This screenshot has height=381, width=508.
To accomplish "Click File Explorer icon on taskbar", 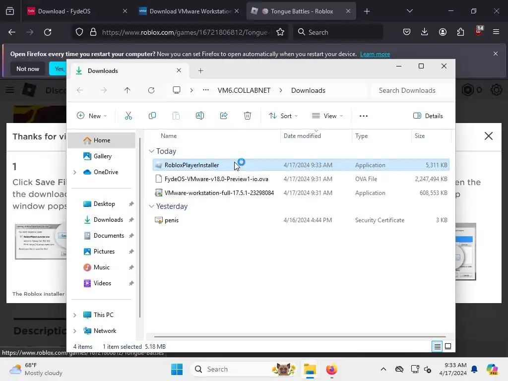I will (310, 369).
